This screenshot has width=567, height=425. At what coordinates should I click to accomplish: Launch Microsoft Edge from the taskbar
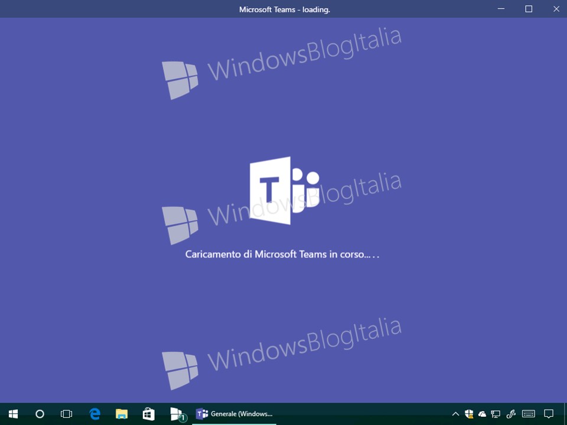pos(94,414)
